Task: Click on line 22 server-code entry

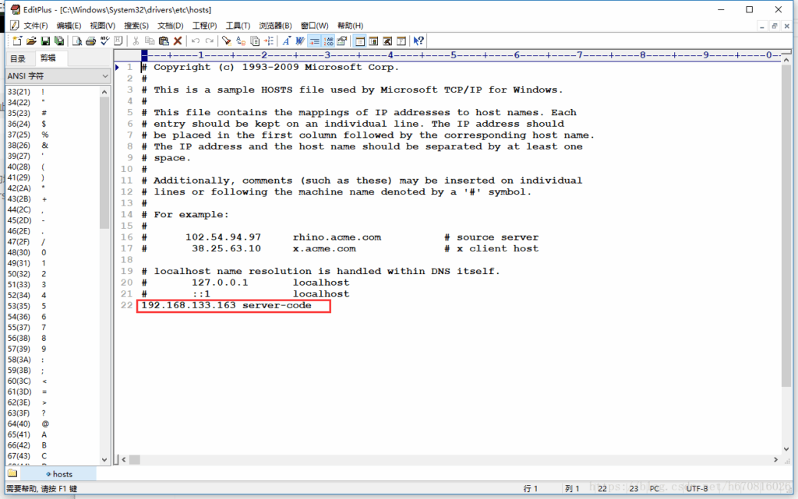Action: click(x=234, y=306)
